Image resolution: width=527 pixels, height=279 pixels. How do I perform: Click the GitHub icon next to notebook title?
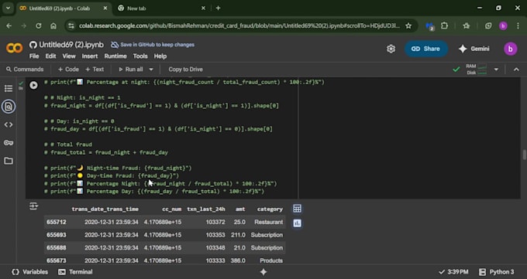[33, 45]
